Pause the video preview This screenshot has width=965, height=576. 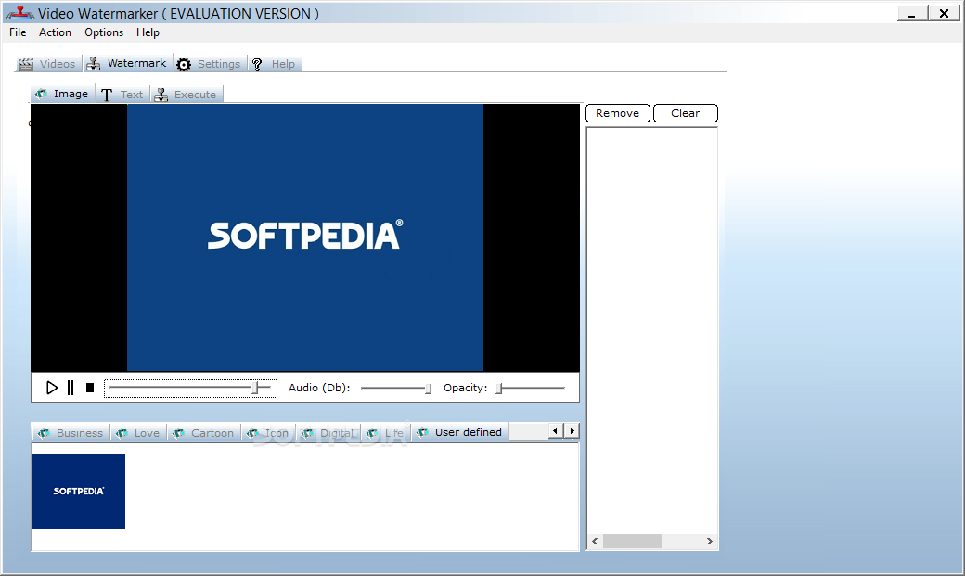pyautogui.click(x=71, y=388)
